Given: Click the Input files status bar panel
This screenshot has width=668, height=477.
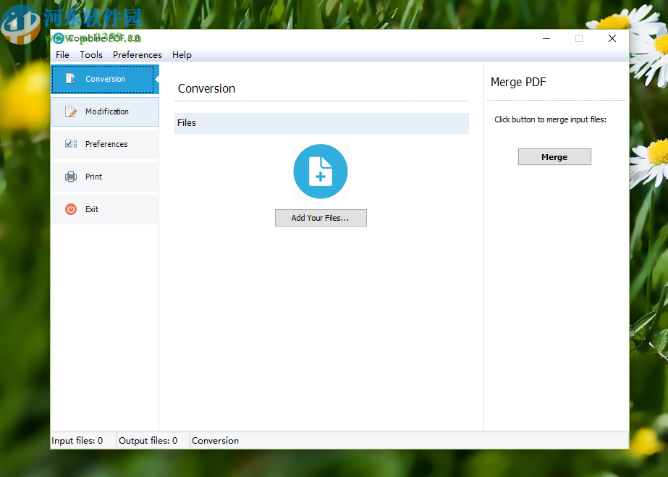Looking at the screenshot, I should pos(78,440).
